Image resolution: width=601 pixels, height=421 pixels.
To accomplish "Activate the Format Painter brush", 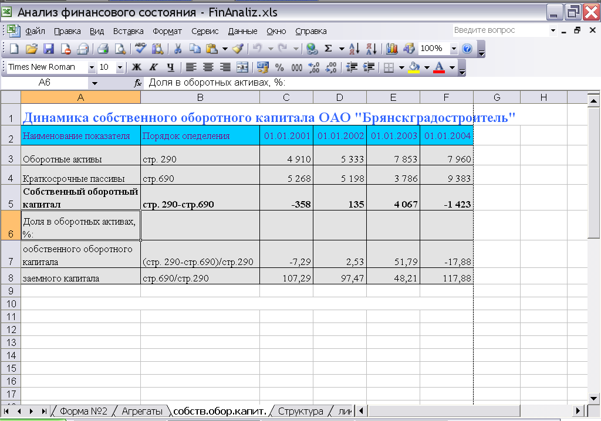I will [x=238, y=49].
